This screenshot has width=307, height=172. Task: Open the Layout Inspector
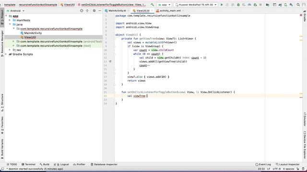pyautogui.click(x=288, y=164)
